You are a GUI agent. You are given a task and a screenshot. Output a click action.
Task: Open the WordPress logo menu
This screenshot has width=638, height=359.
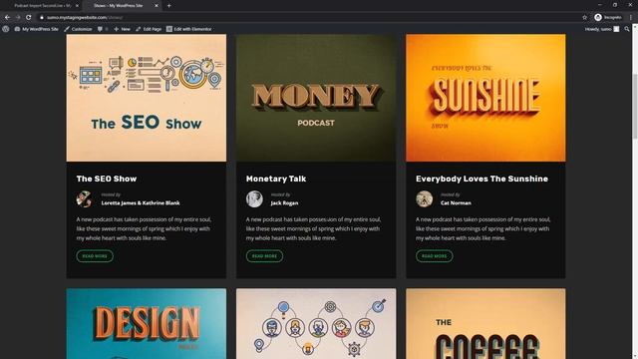click(x=6, y=29)
